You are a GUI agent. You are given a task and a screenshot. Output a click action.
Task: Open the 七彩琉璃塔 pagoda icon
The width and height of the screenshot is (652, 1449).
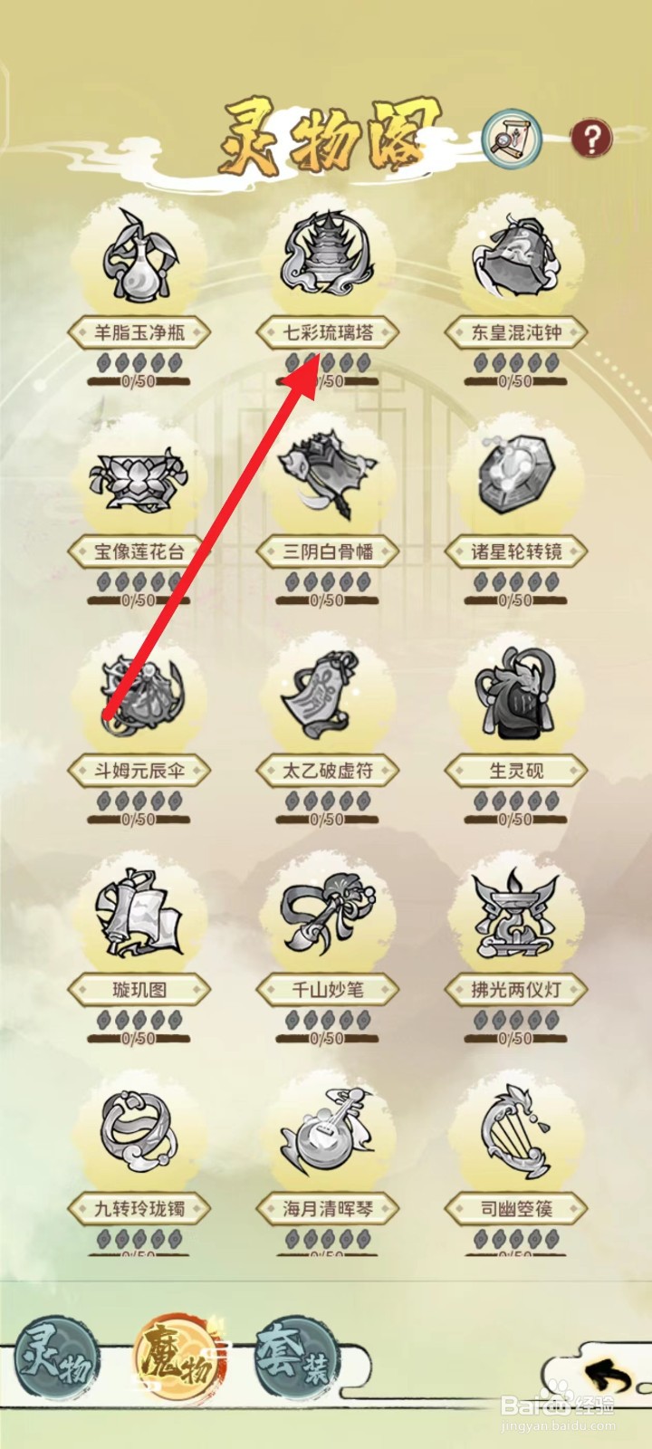tap(327, 254)
